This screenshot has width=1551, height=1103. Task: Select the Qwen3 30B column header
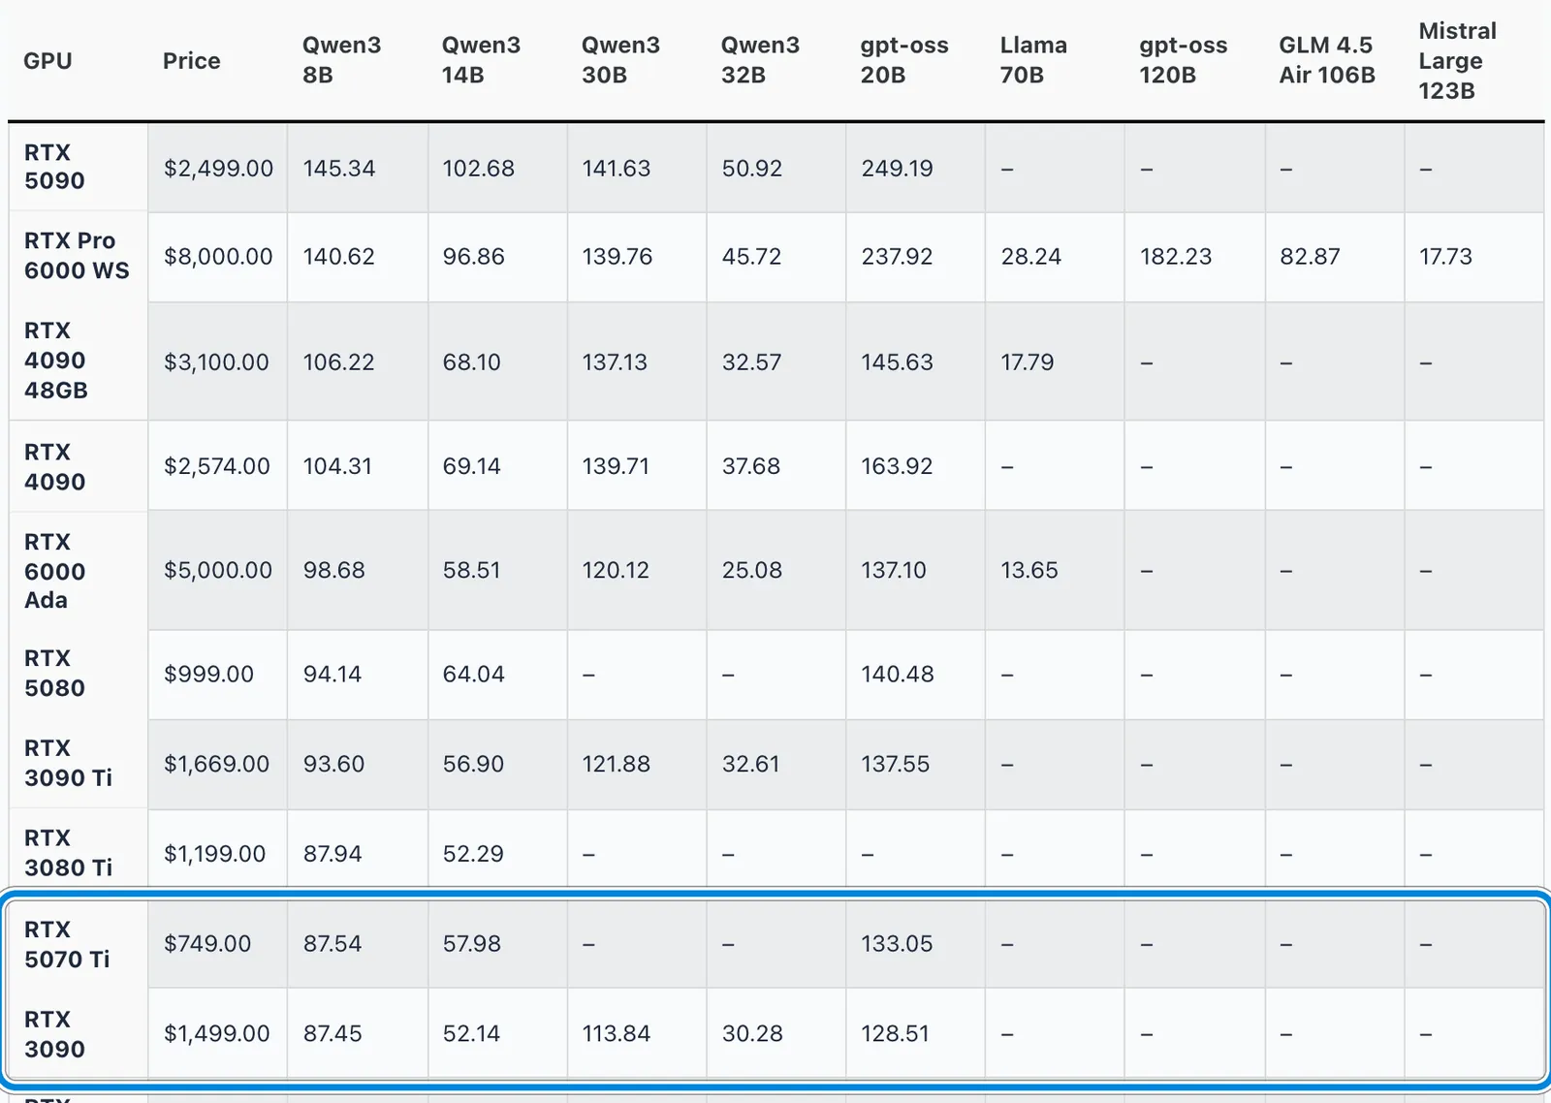[620, 60]
